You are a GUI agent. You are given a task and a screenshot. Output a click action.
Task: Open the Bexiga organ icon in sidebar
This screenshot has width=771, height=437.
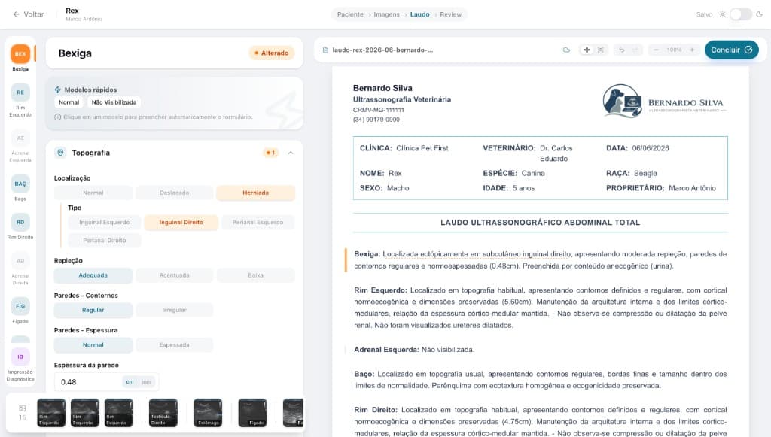(20, 53)
